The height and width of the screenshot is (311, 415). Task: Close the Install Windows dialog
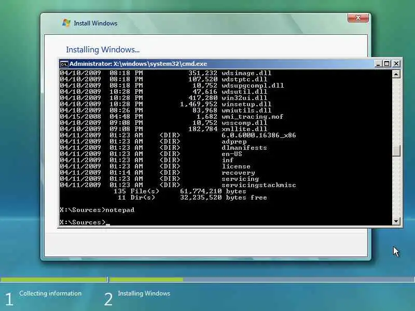(x=358, y=18)
